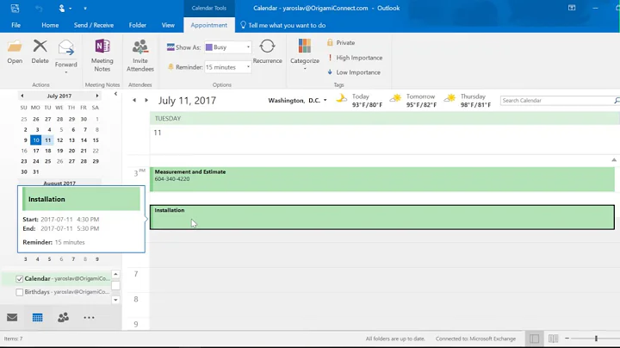
Task: Show more navigation options (ellipsis)
Action: point(89,318)
